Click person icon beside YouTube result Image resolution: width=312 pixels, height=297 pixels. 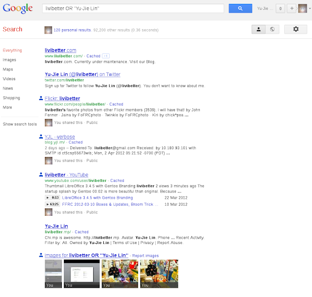[41, 175]
